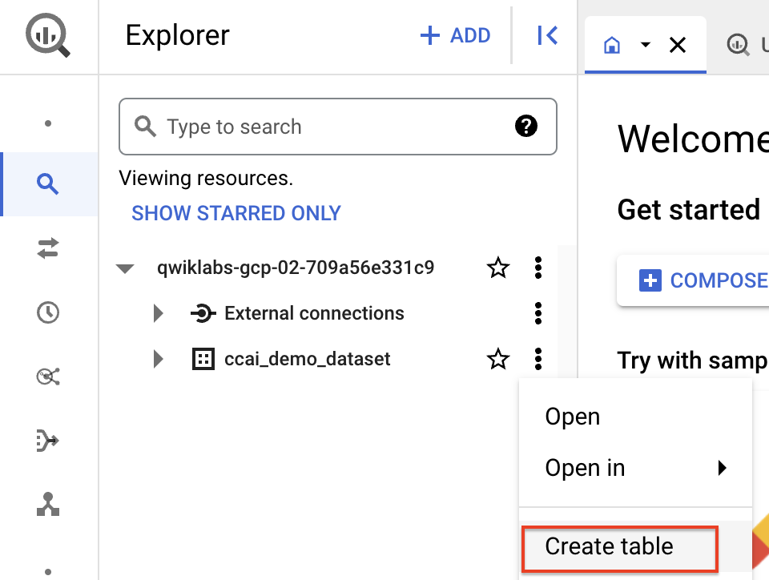
Task: Collapse the qwiklabs-gcp-02 project tree
Action: coord(125,268)
